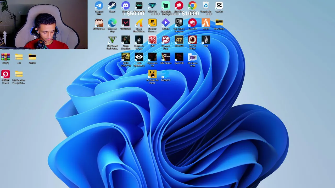The image size is (335, 188).
Task: Select the Recycle Bin icon
Action: click(206, 7)
